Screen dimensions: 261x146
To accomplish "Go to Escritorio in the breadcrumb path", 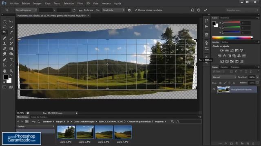I will (x=47, y=122).
